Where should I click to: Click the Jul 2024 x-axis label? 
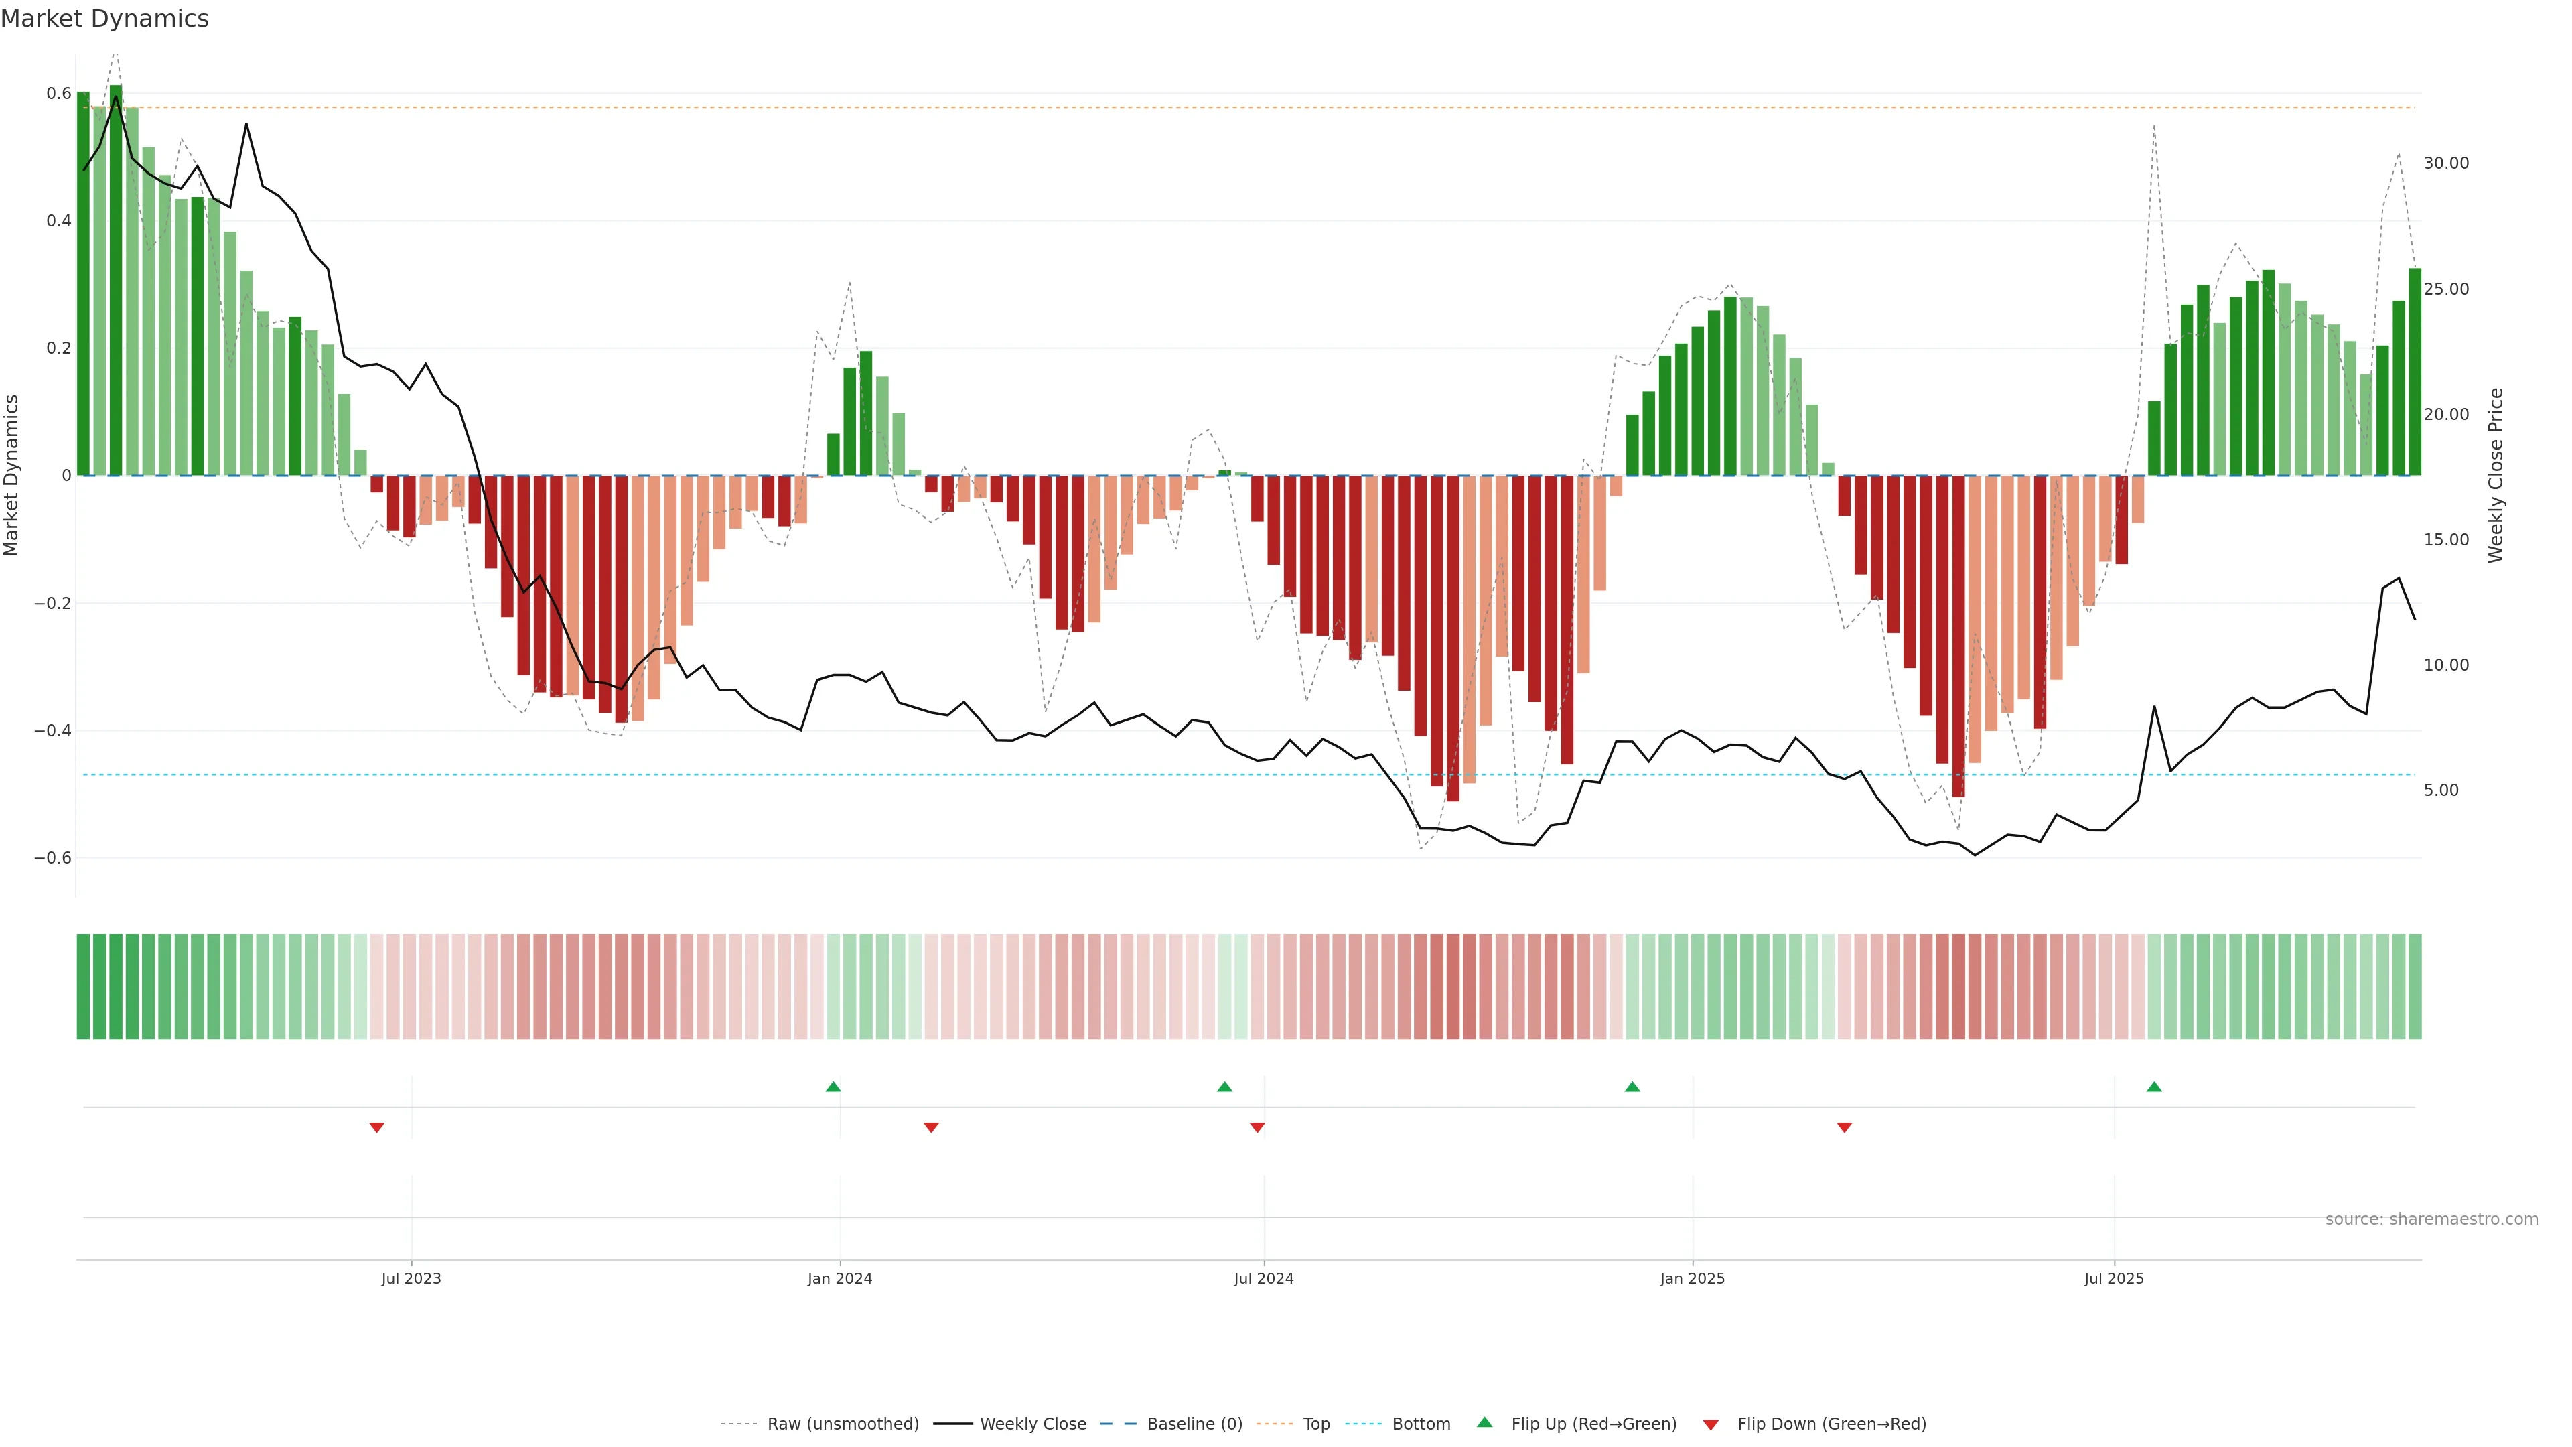(1263, 1278)
